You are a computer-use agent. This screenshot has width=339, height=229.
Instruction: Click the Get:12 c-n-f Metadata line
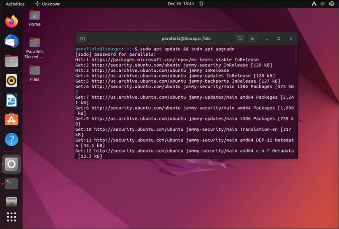(x=184, y=154)
